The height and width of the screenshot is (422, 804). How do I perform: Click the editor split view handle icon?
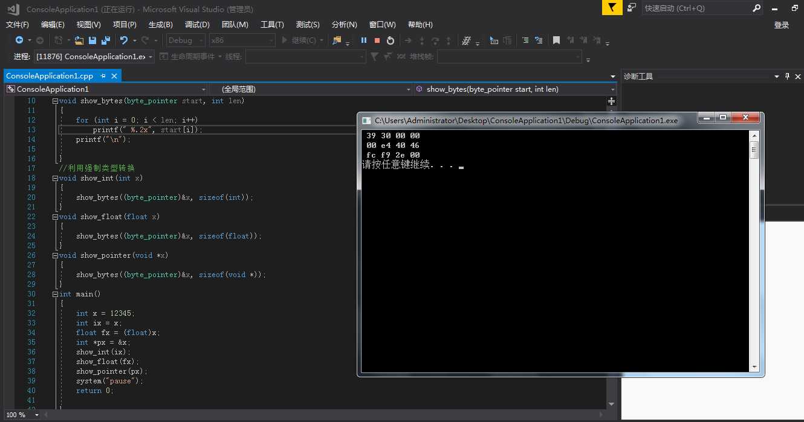[x=611, y=101]
